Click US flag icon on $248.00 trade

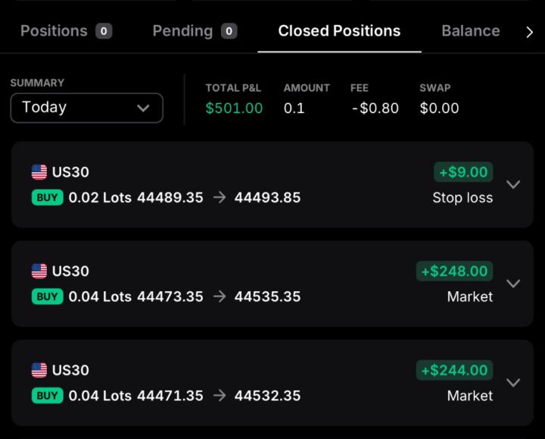39,271
